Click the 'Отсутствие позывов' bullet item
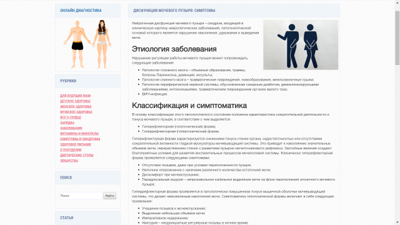400x225 pixels. (197, 165)
